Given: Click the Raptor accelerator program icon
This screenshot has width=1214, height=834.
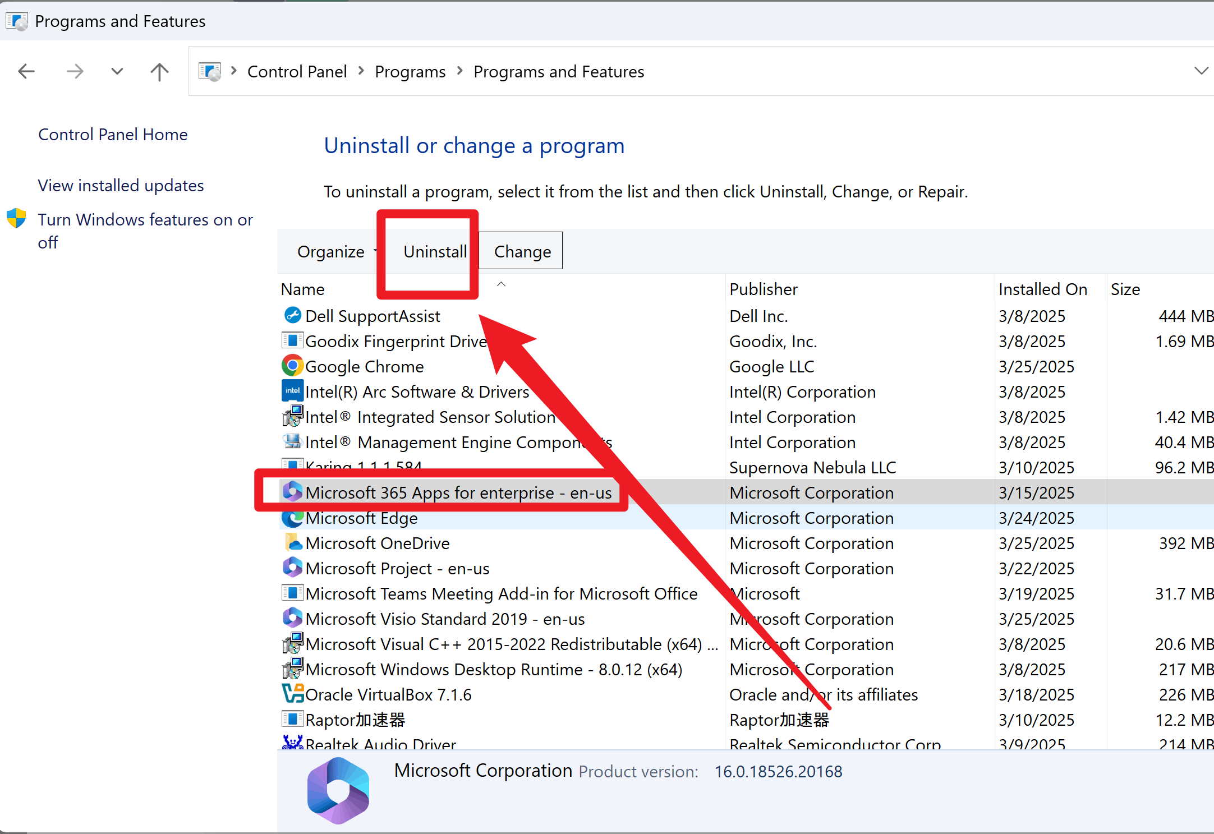Looking at the screenshot, I should click(x=292, y=719).
